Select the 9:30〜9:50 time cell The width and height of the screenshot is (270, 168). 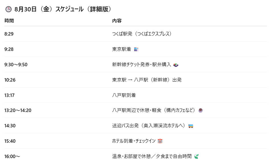tap(16, 65)
